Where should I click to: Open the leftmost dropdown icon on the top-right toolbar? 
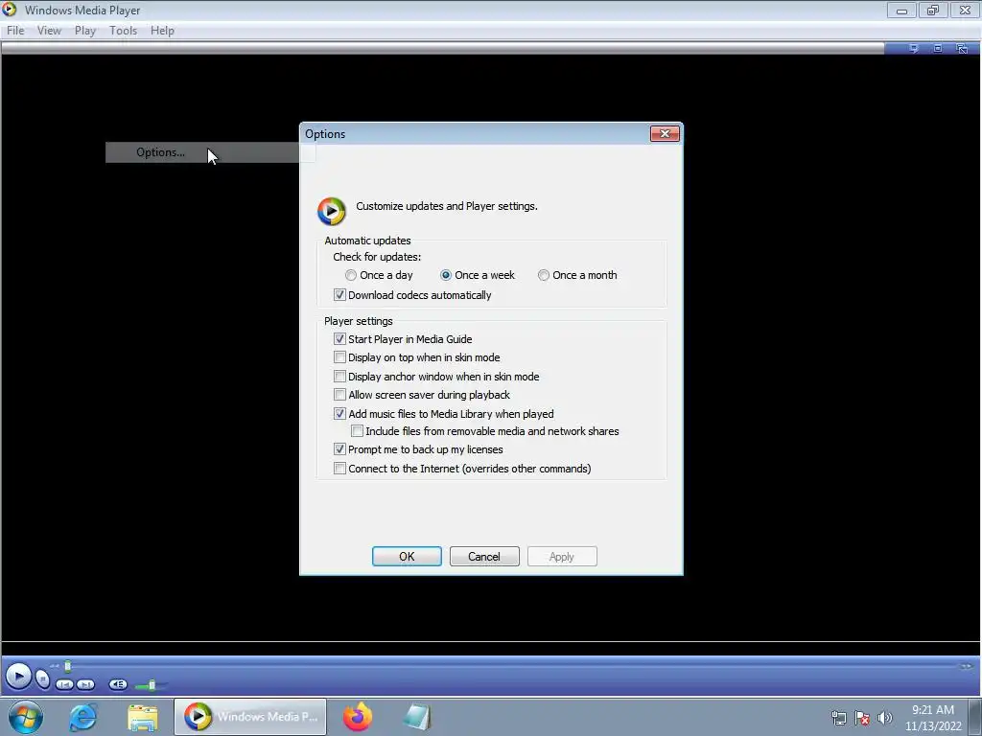(914, 48)
